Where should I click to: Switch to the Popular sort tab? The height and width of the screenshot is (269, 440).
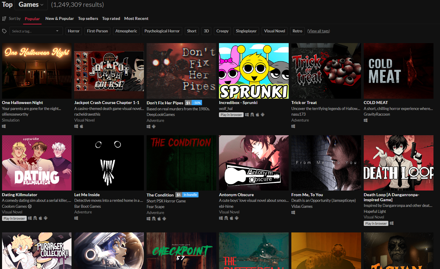click(x=32, y=19)
